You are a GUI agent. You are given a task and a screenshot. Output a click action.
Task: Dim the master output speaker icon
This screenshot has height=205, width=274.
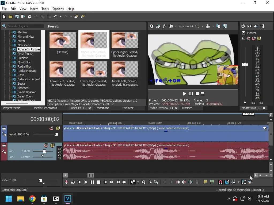pyautogui.click(x=256, y=26)
